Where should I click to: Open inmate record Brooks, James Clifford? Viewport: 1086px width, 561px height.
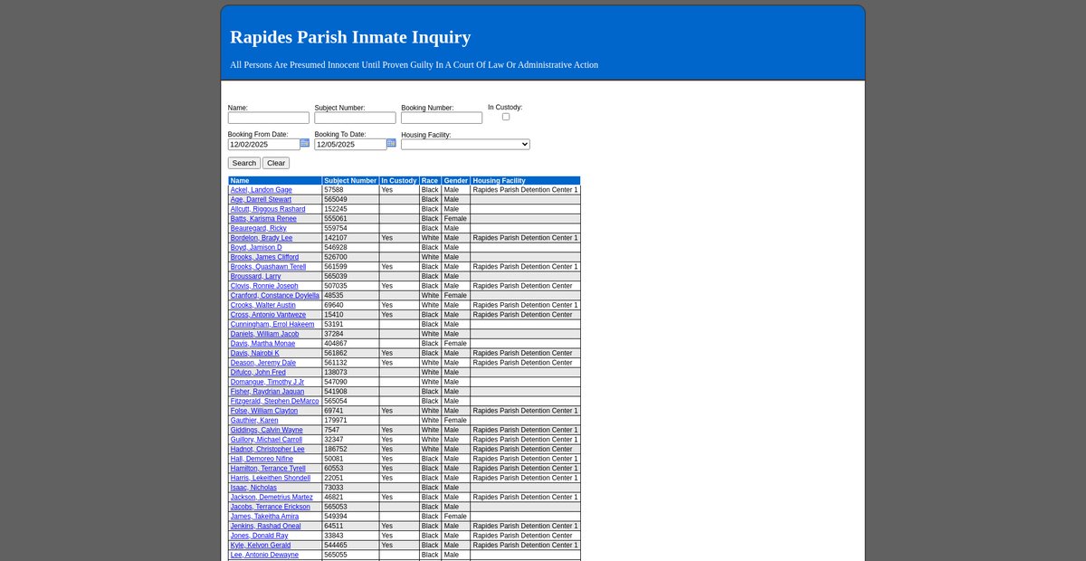(264, 257)
